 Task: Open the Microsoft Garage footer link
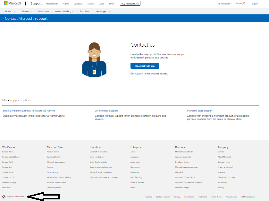(x=182, y=188)
